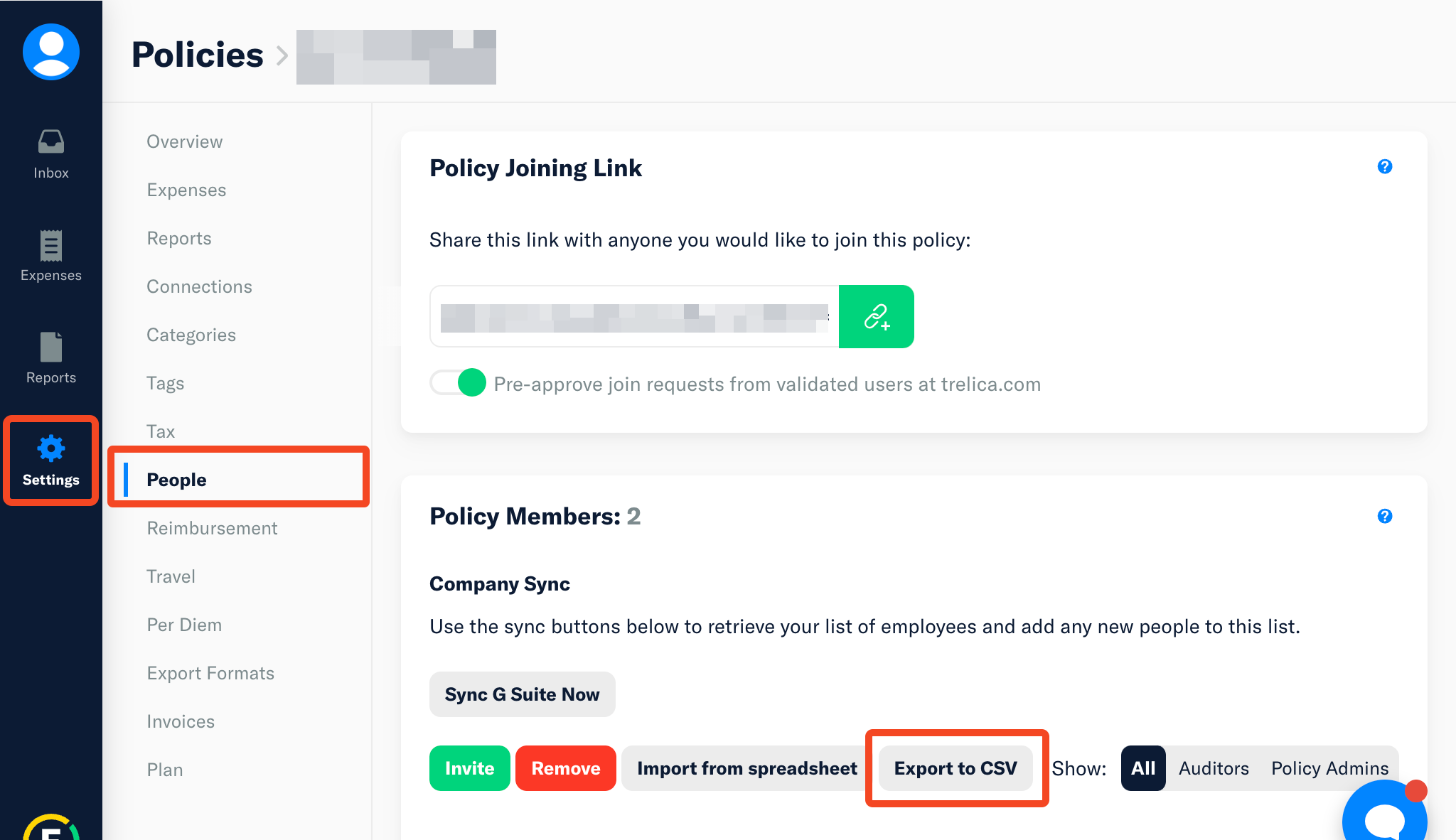Open the Inbox from the sidebar
Image resolution: width=1456 pixels, height=840 pixels.
[50, 154]
